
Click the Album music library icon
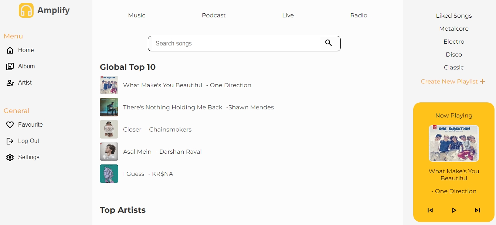point(10,67)
